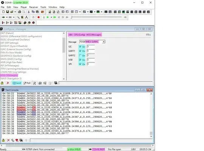This screenshot has height=151, width=204.
Task: Select HNR (High Nav Rate) entry
Action: point(11,62)
